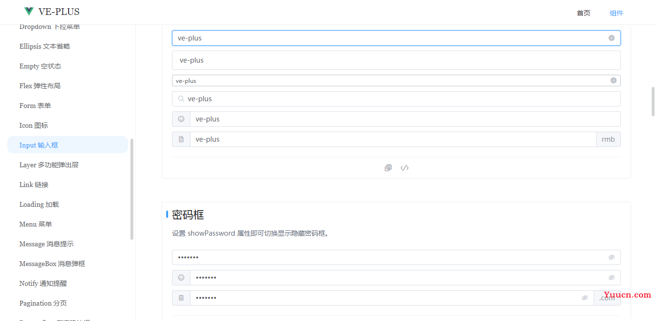657x321 pixels.
Task: Open Notify 通知提醒 in the sidebar
Action: (x=68, y=283)
